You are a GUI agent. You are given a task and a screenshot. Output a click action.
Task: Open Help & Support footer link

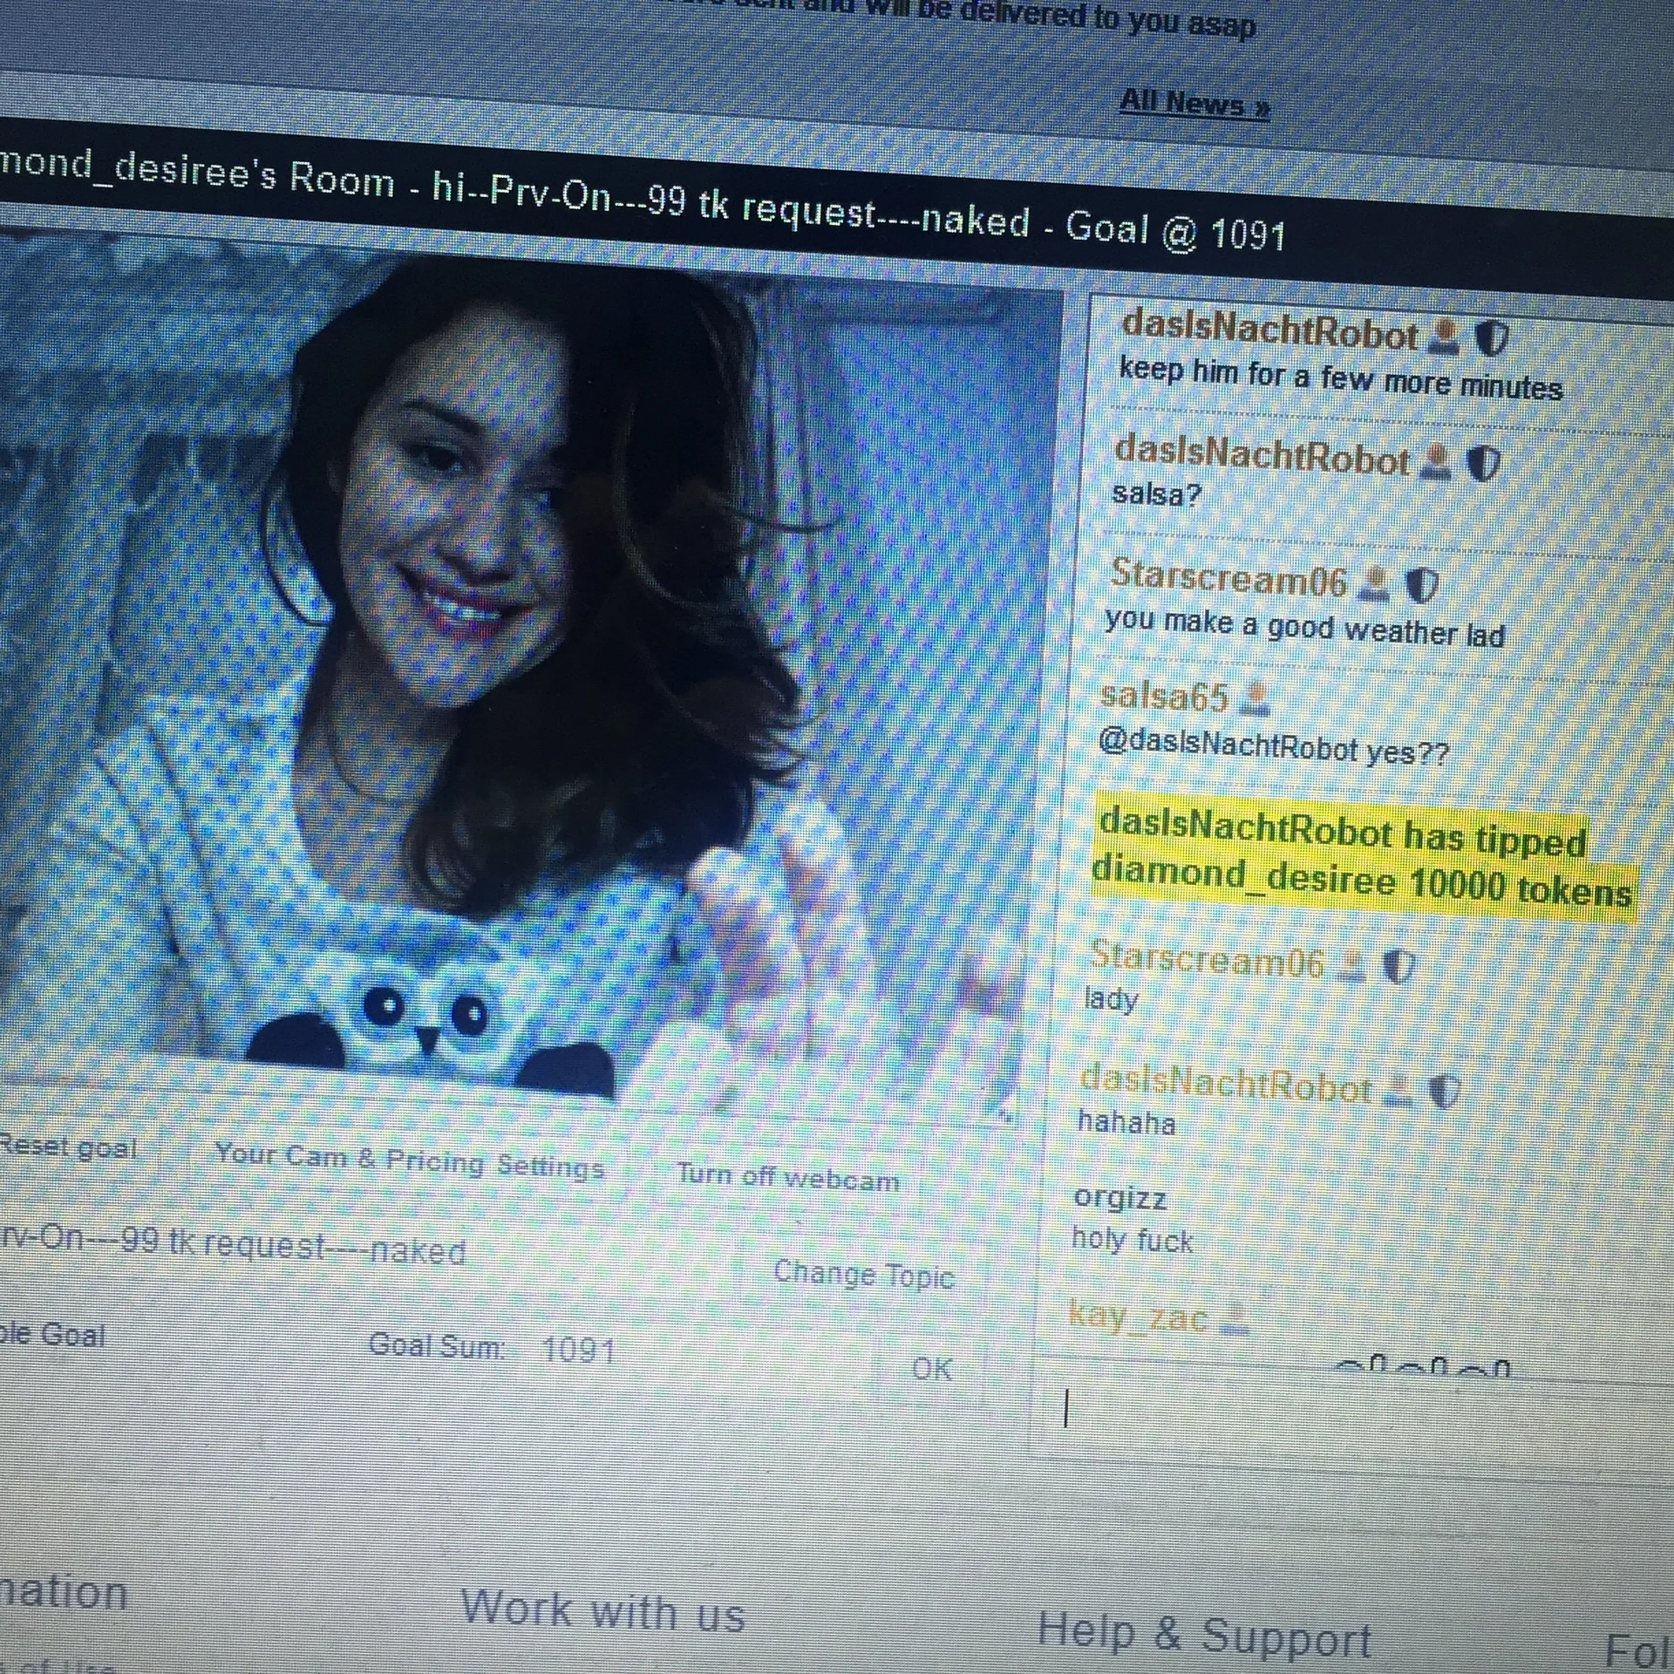1204,1635
